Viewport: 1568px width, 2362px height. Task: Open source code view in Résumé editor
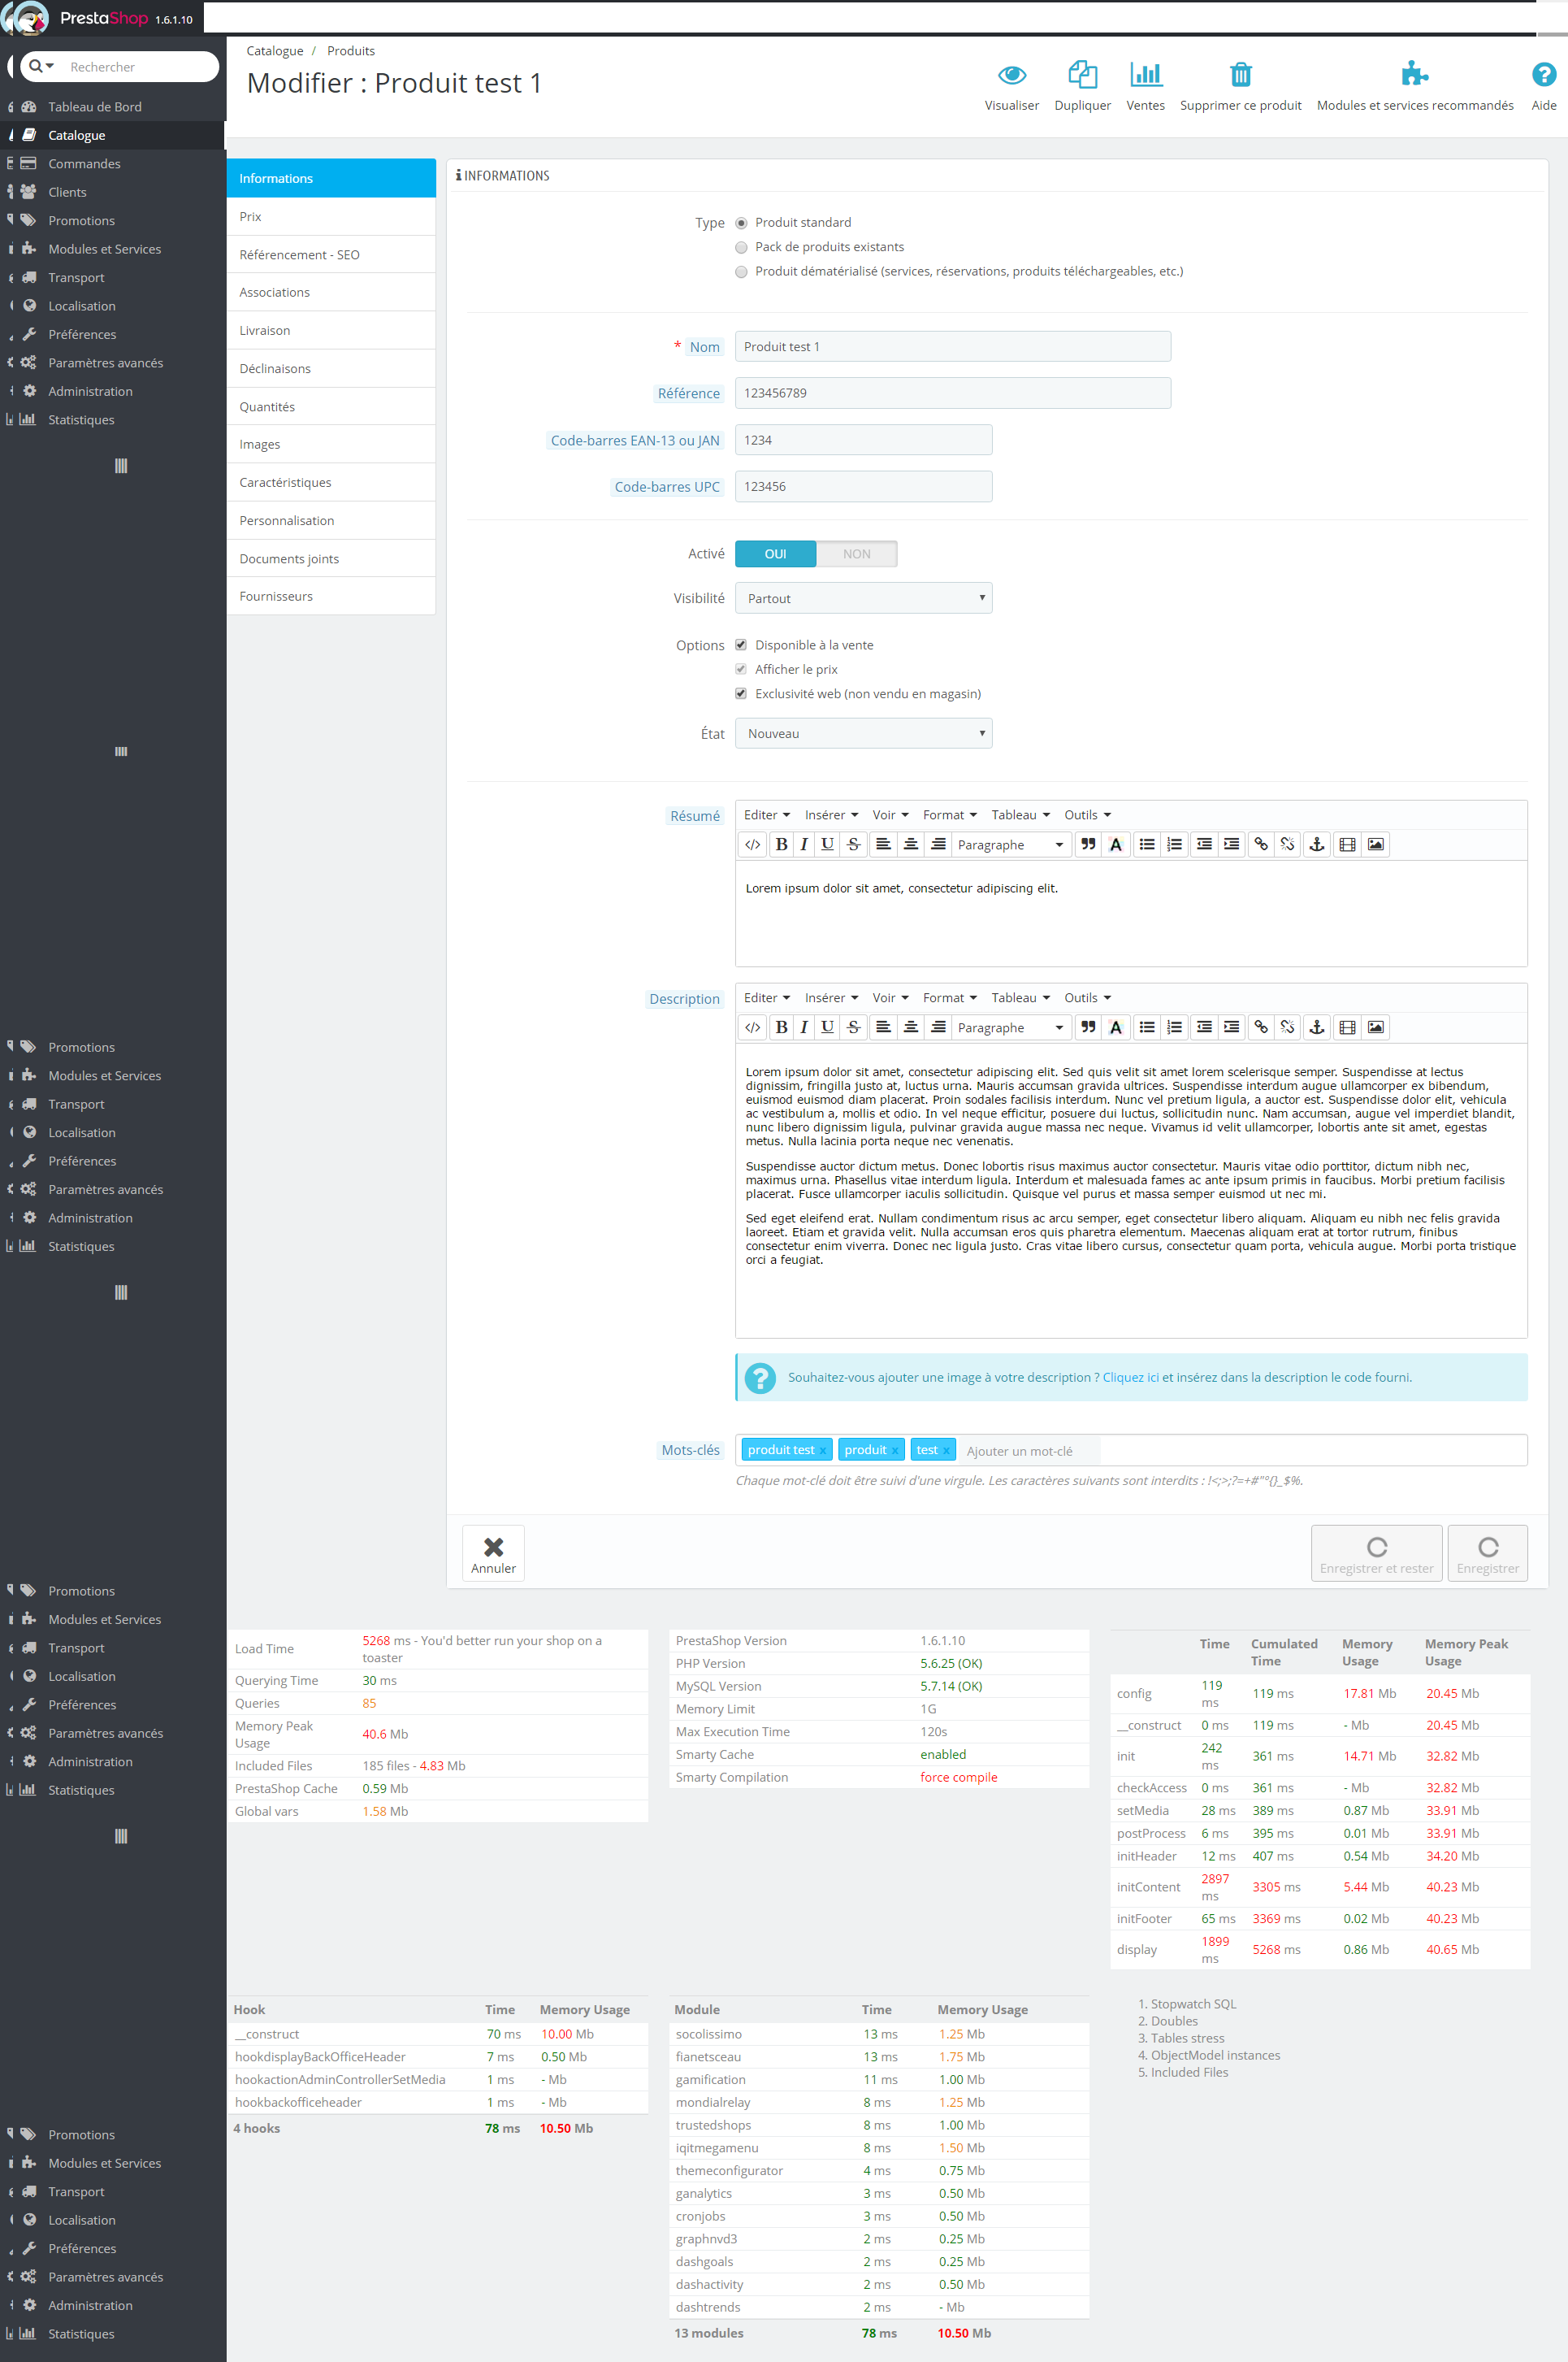(752, 845)
